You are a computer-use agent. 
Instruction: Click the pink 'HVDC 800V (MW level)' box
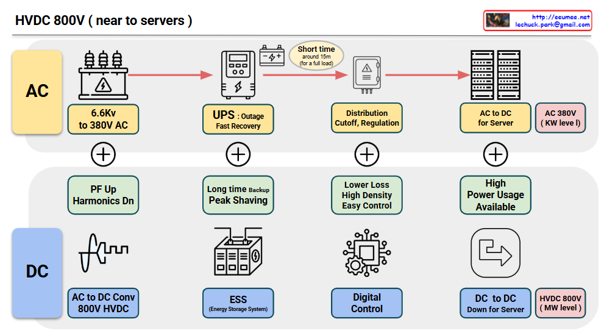(x=561, y=303)
